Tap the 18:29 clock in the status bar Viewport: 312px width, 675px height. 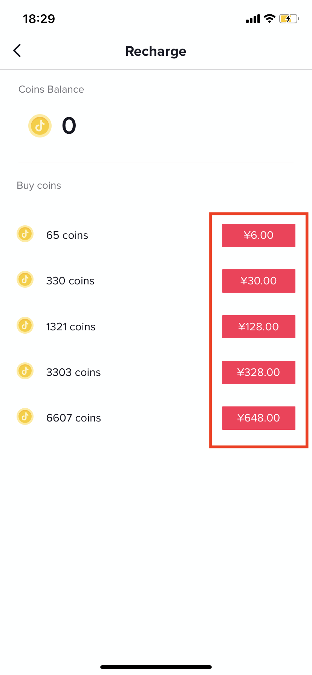[39, 19]
